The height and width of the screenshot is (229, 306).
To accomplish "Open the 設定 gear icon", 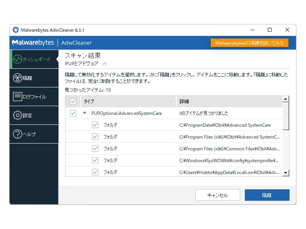I will click(x=17, y=115).
